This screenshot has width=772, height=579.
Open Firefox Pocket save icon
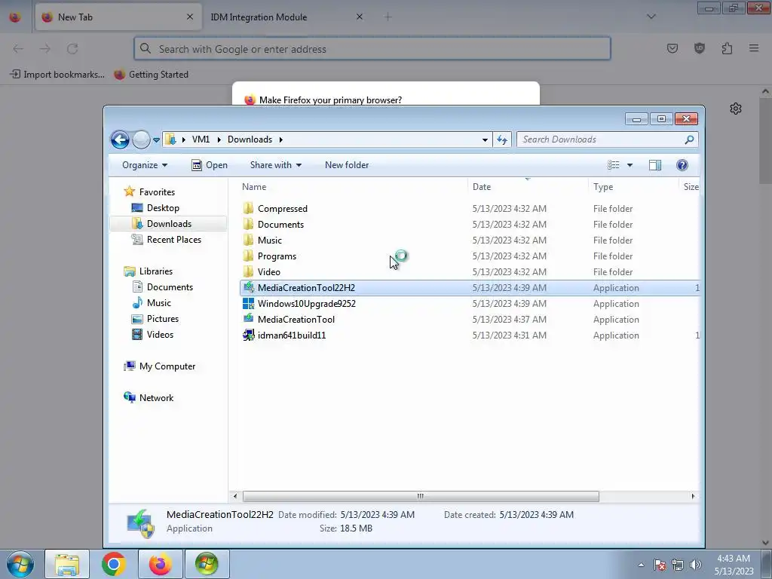tap(672, 48)
